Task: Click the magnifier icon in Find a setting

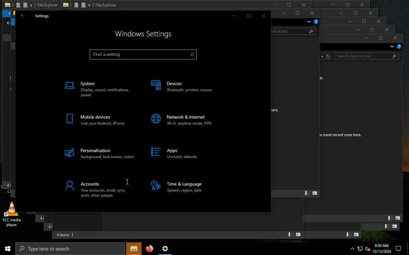Action: [192, 55]
